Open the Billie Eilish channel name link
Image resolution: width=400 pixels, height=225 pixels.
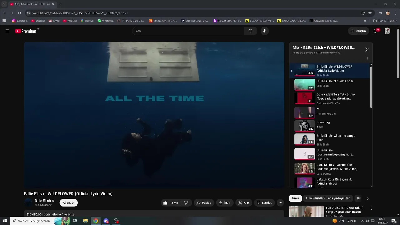pyautogui.click(x=43, y=201)
